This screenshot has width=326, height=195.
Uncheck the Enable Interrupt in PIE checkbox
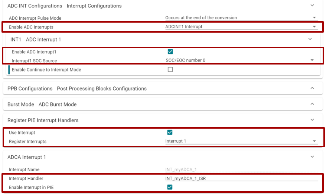[x=170, y=187]
